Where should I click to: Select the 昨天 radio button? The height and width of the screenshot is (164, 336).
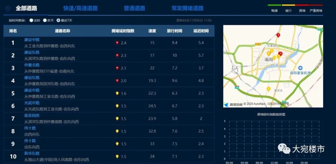coord(45,20)
